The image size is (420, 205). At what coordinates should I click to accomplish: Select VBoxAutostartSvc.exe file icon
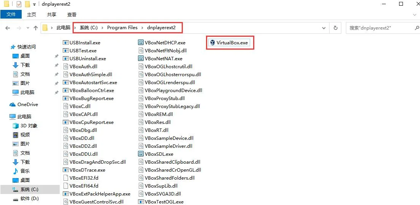pos(66,83)
